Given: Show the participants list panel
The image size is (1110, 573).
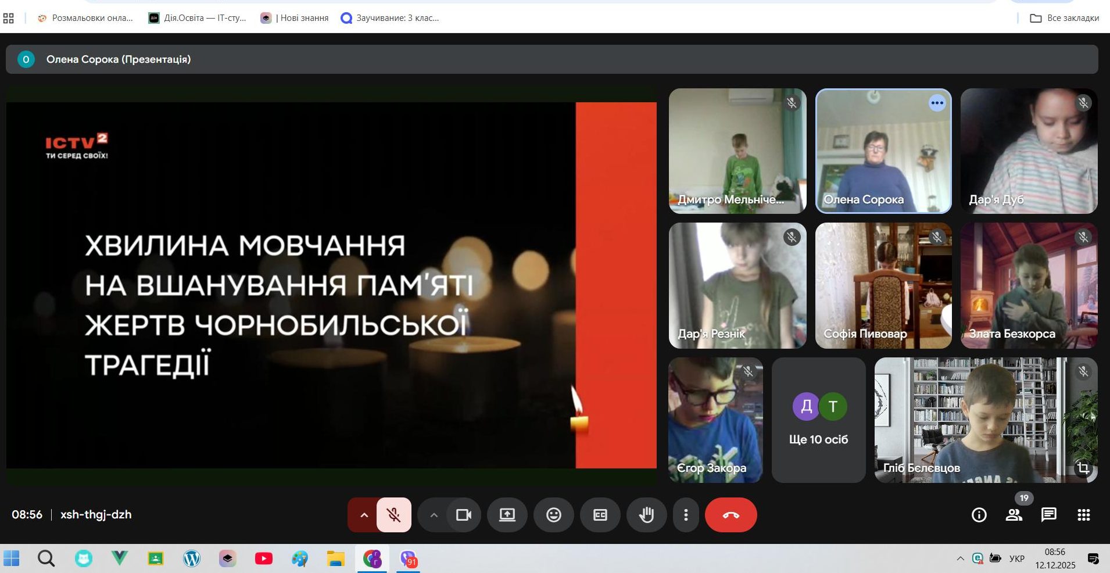Looking at the screenshot, I should coord(1014,515).
